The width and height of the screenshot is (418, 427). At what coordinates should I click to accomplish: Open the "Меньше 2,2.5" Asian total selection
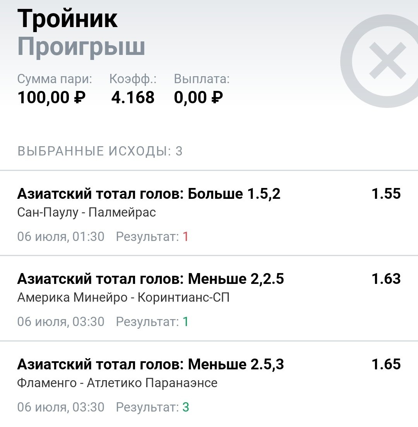click(151, 279)
